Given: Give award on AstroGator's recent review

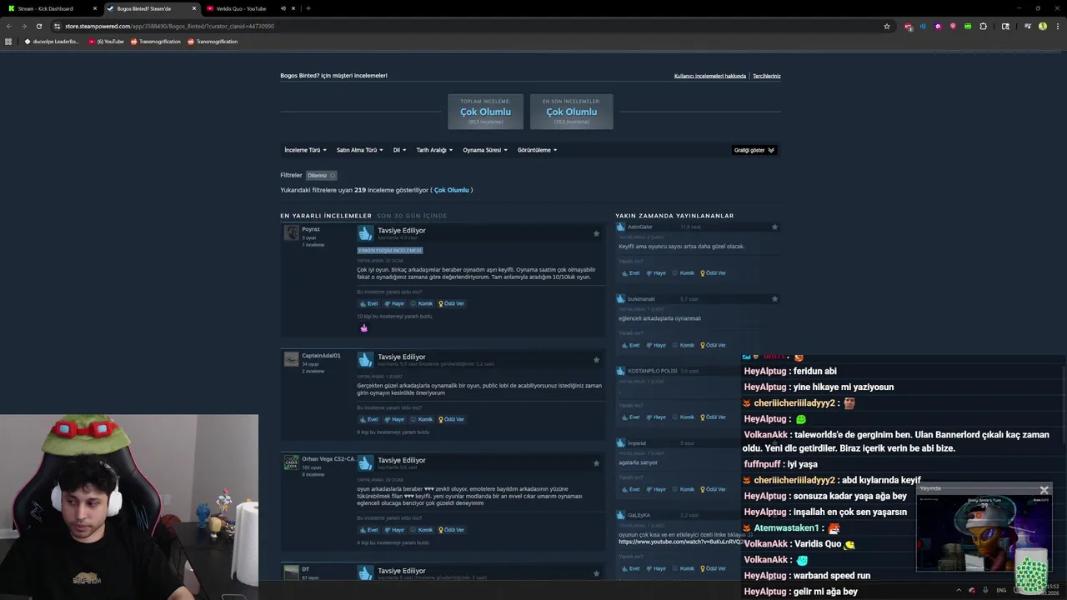Looking at the screenshot, I should [x=713, y=273].
